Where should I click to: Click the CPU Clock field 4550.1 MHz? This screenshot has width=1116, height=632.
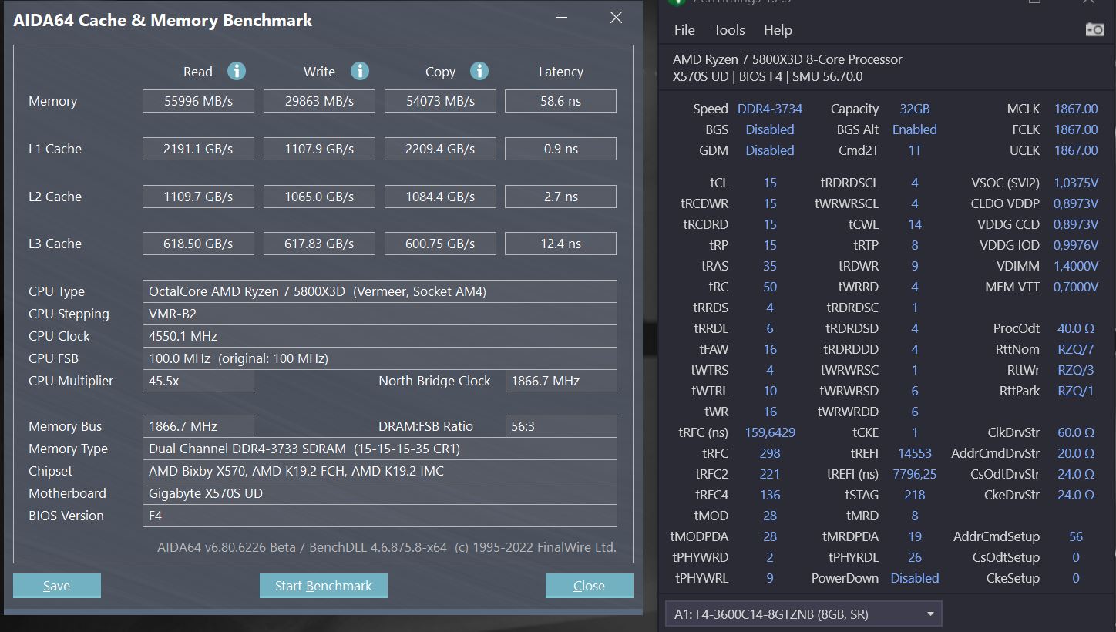click(x=380, y=336)
